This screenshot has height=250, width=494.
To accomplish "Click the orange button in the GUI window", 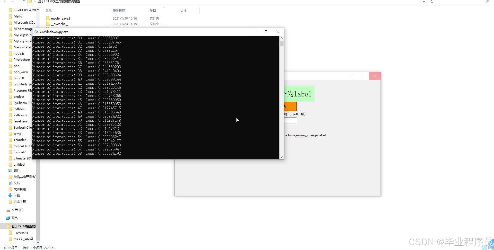I will (290, 106).
